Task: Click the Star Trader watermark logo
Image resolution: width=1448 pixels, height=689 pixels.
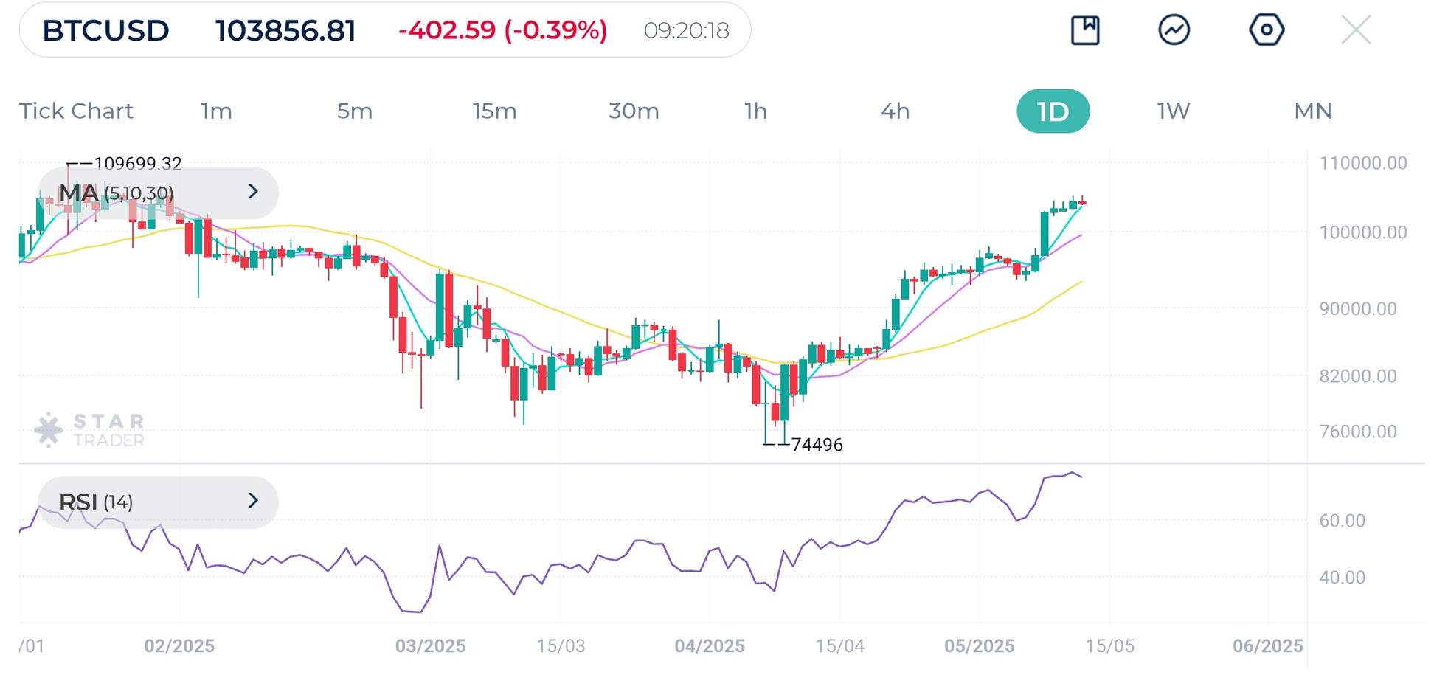Action: (90, 430)
